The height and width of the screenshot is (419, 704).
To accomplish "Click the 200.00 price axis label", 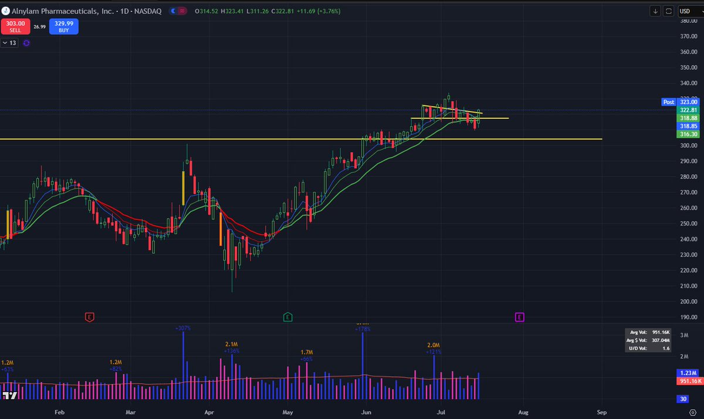I will tap(688, 301).
